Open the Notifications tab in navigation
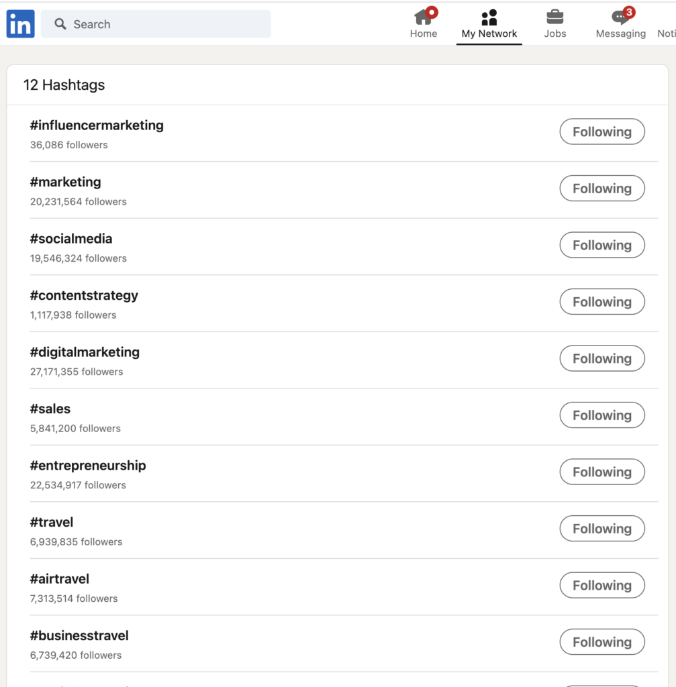The width and height of the screenshot is (676, 687). (666, 34)
